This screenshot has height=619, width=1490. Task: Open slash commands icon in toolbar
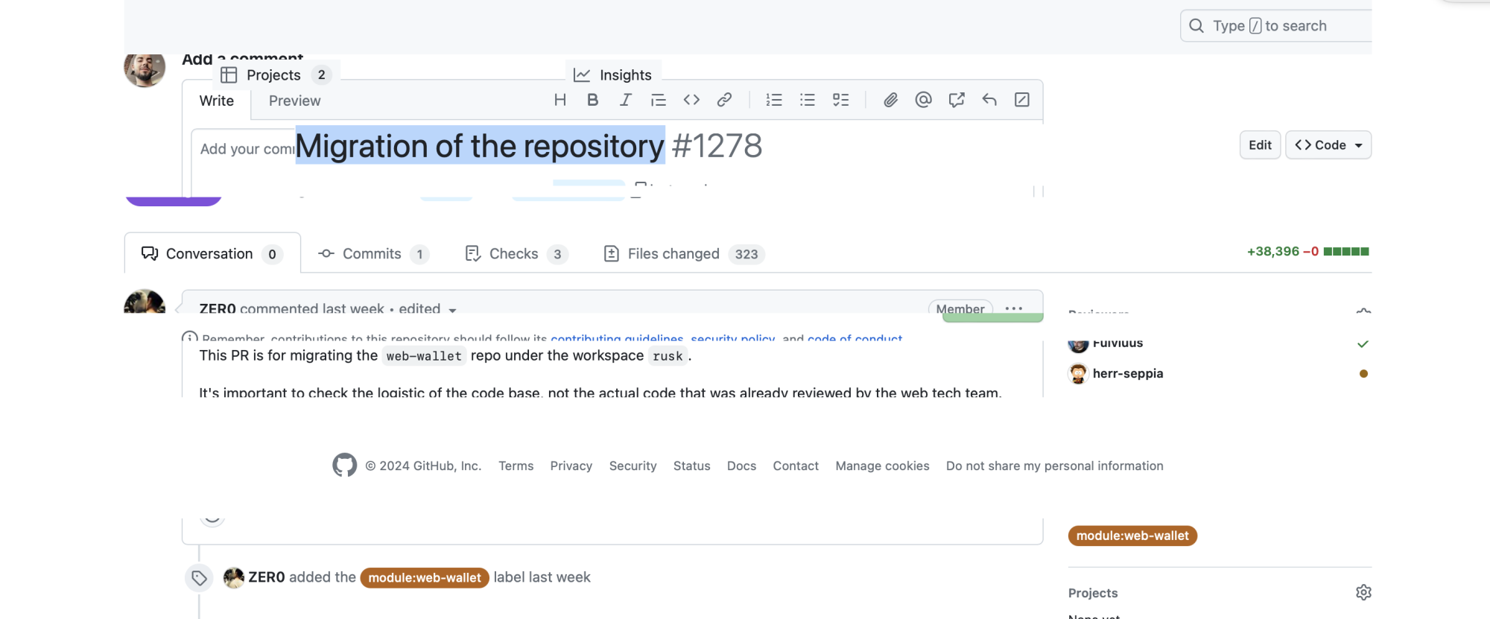pos(1022,100)
